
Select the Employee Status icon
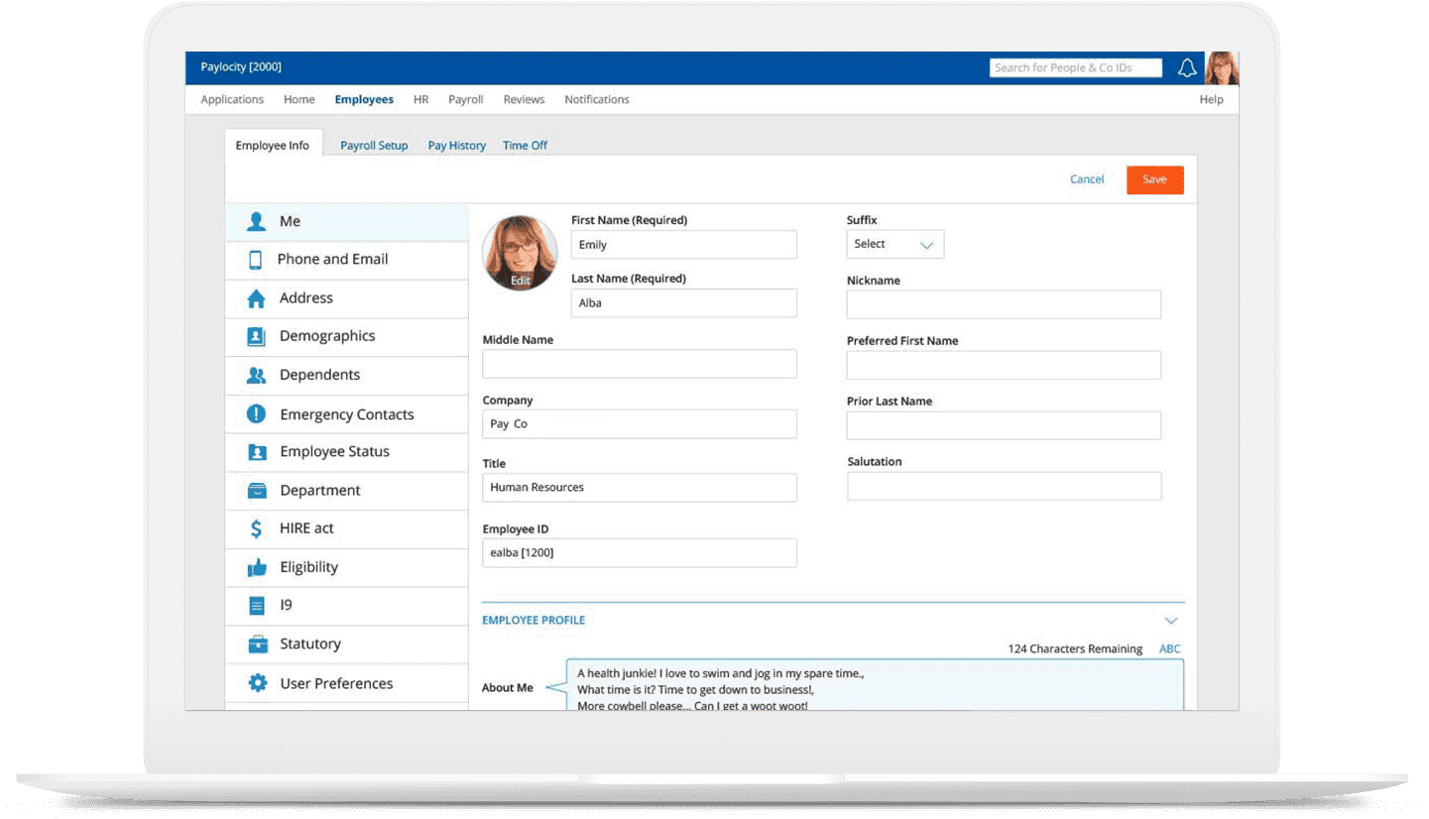click(257, 452)
